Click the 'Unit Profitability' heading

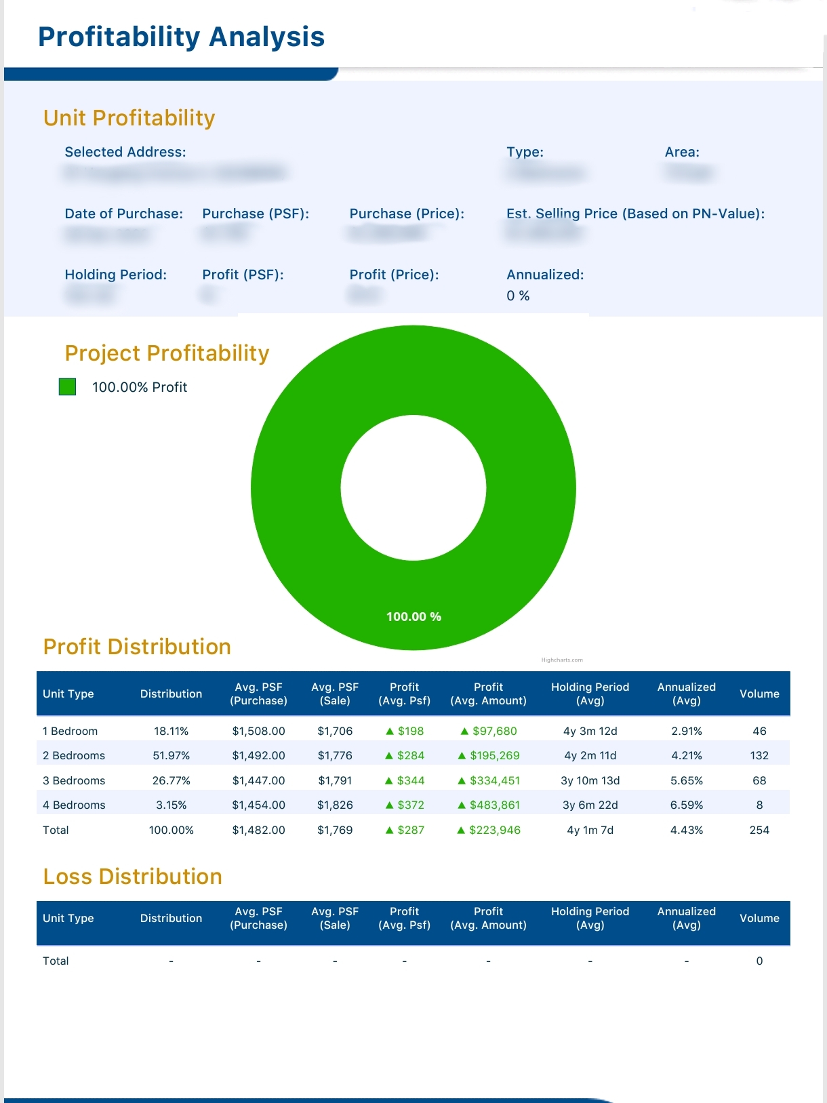click(129, 118)
